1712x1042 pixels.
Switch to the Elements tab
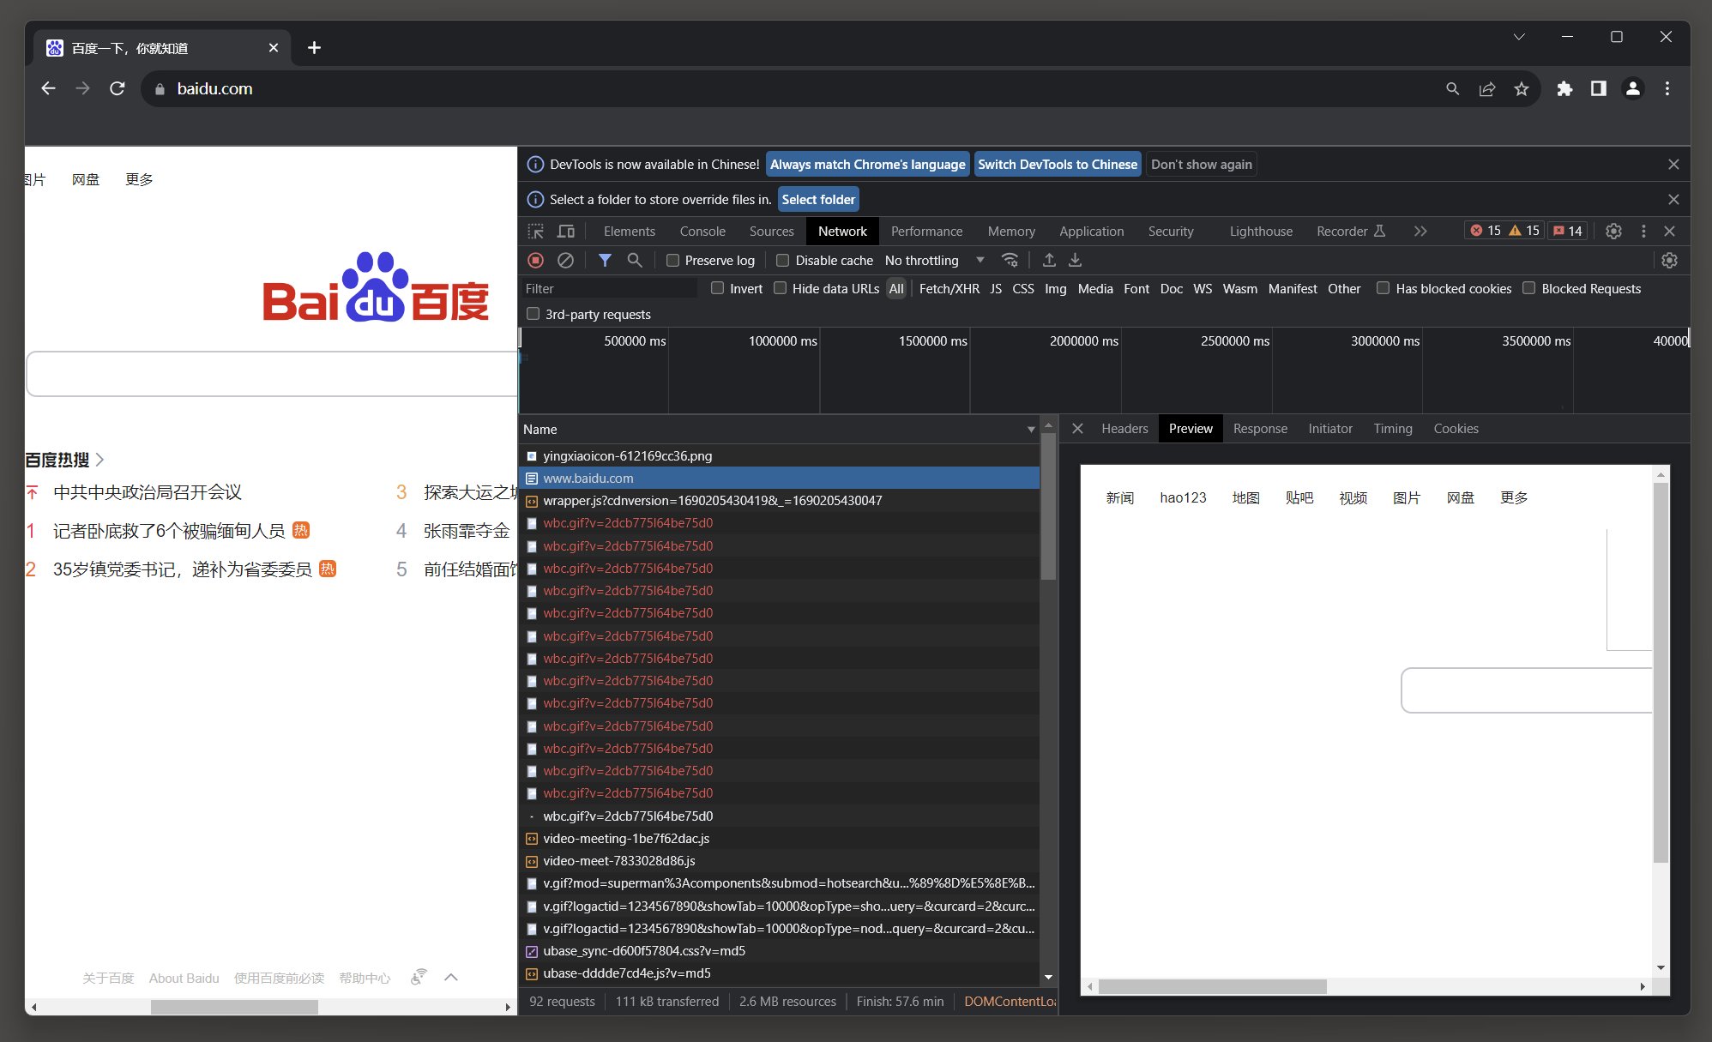[629, 231]
